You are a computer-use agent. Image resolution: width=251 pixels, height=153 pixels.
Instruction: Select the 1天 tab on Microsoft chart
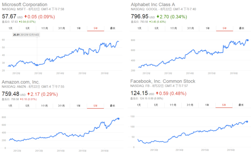tap(11, 28)
